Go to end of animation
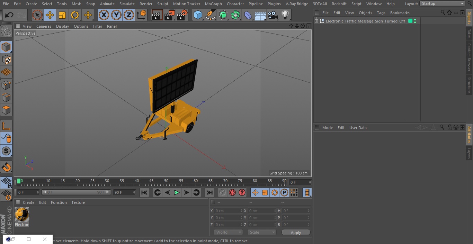The width and height of the screenshot is (473, 244). [x=209, y=192]
